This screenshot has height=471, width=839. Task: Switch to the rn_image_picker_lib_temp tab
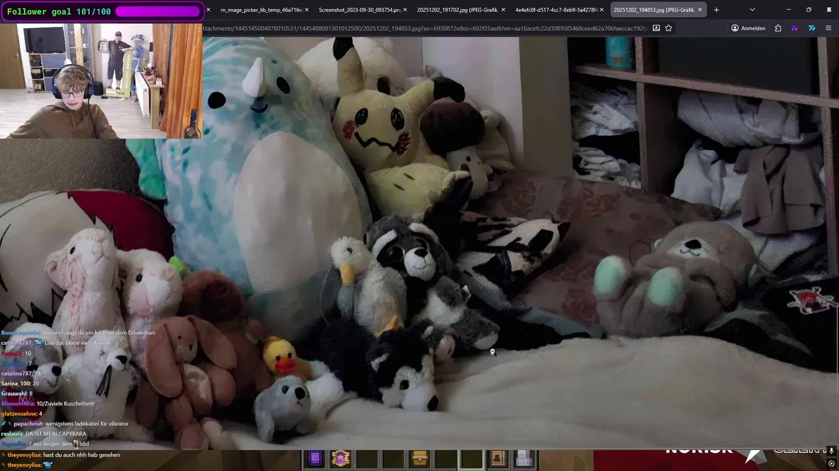coord(262,10)
